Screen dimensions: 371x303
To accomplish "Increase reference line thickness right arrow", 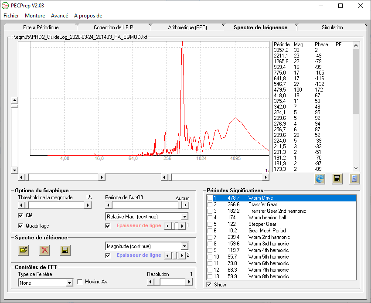I will [x=182, y=255].
